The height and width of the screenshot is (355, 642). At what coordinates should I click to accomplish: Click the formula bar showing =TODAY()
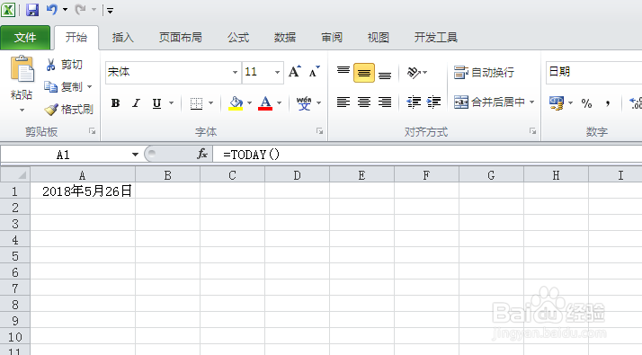[427, 155]
